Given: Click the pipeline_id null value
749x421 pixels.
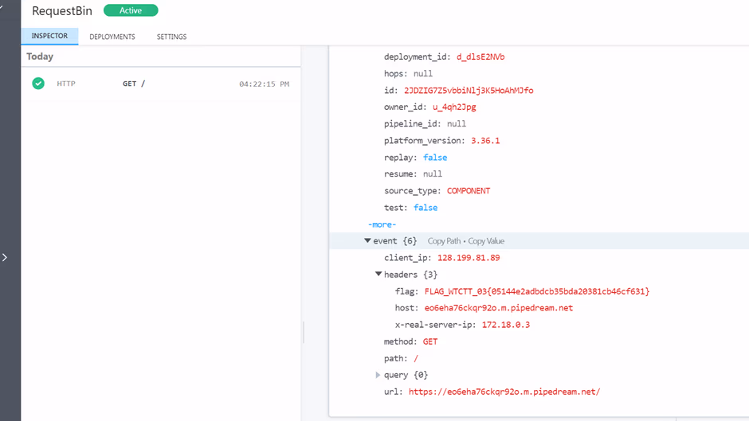Looking at the screenshot, I should 457,123.
